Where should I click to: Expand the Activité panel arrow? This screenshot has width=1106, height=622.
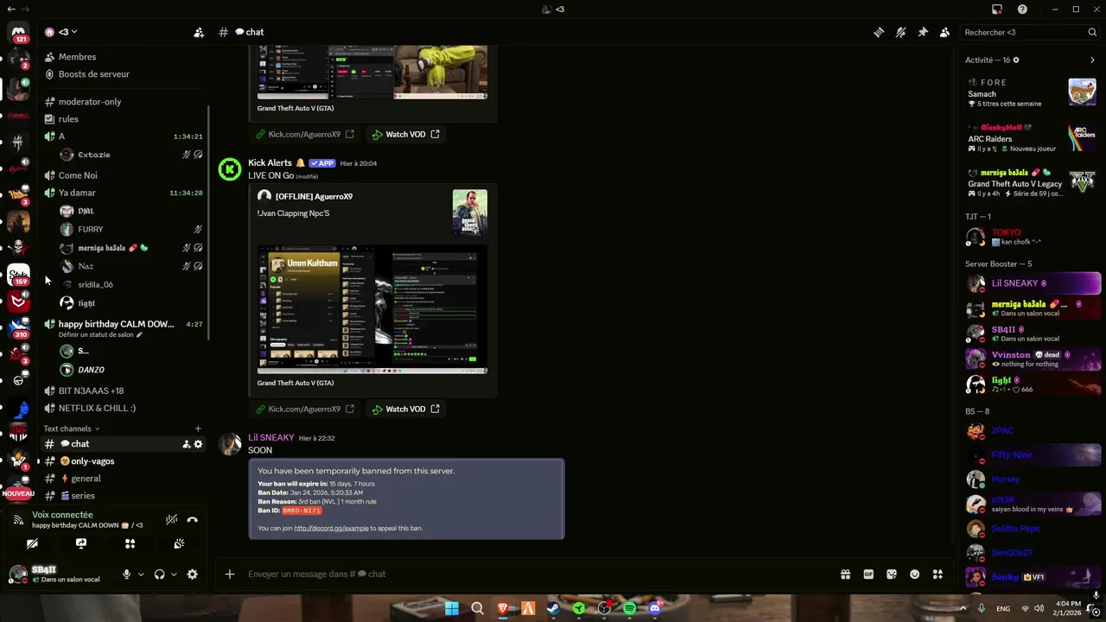(1092, 60)
